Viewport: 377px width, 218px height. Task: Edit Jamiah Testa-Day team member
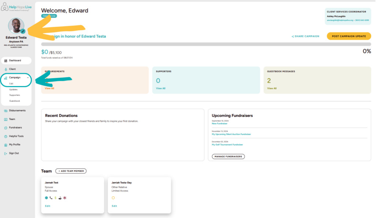(x=114, y=206)
